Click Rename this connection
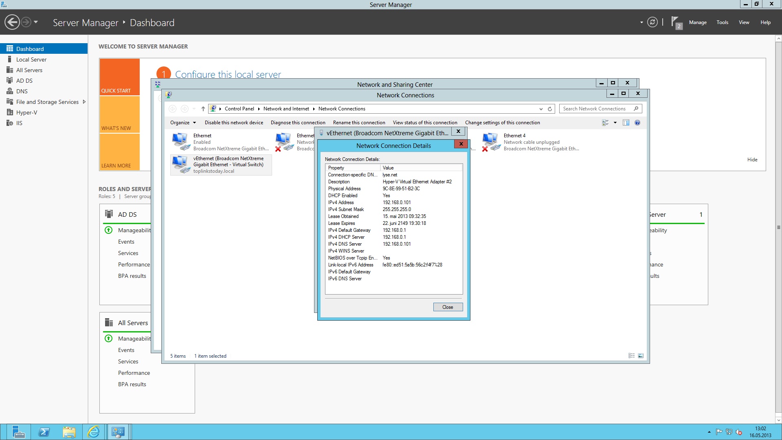 359,123
